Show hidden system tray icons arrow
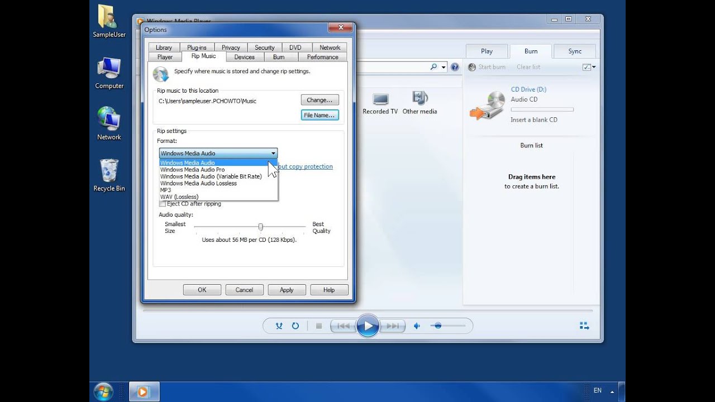 click(613, 391)
